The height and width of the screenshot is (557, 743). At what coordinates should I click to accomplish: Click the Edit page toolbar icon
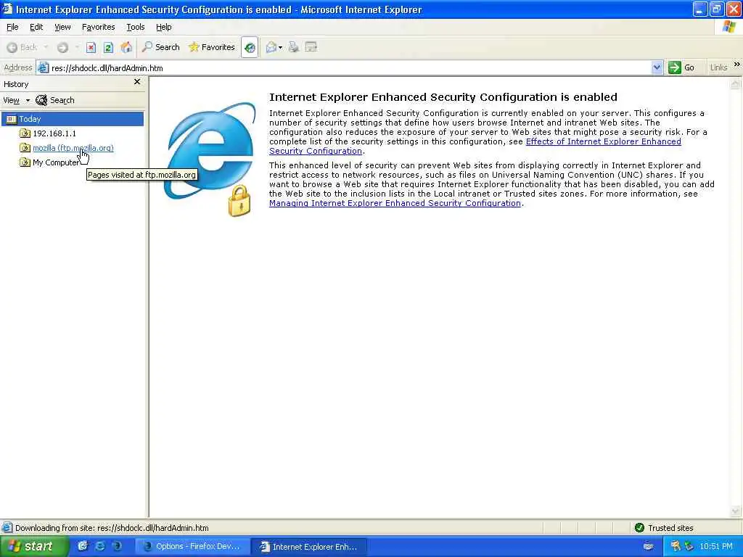click(311, 47)
